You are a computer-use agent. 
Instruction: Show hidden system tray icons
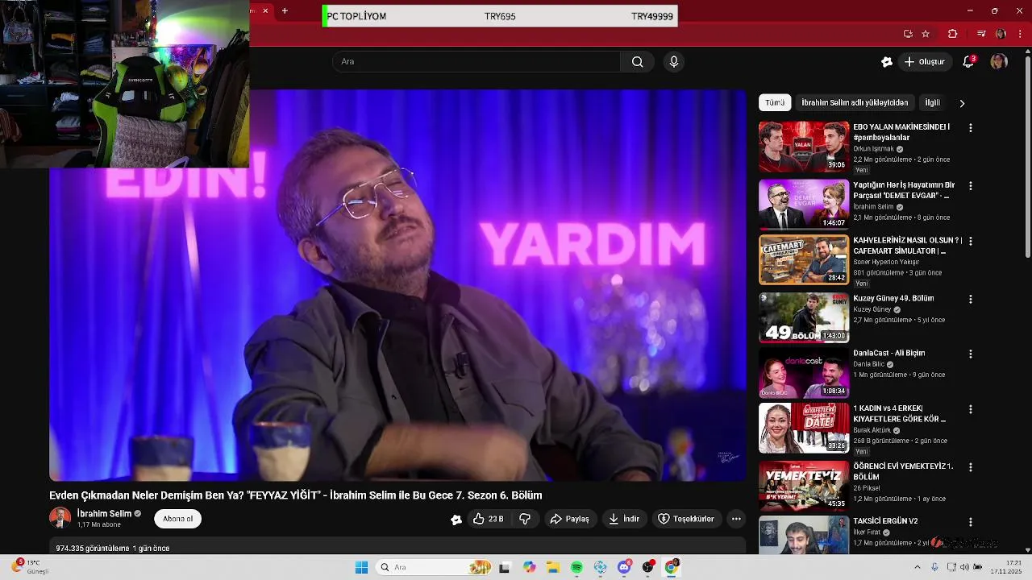pos(918,567)
